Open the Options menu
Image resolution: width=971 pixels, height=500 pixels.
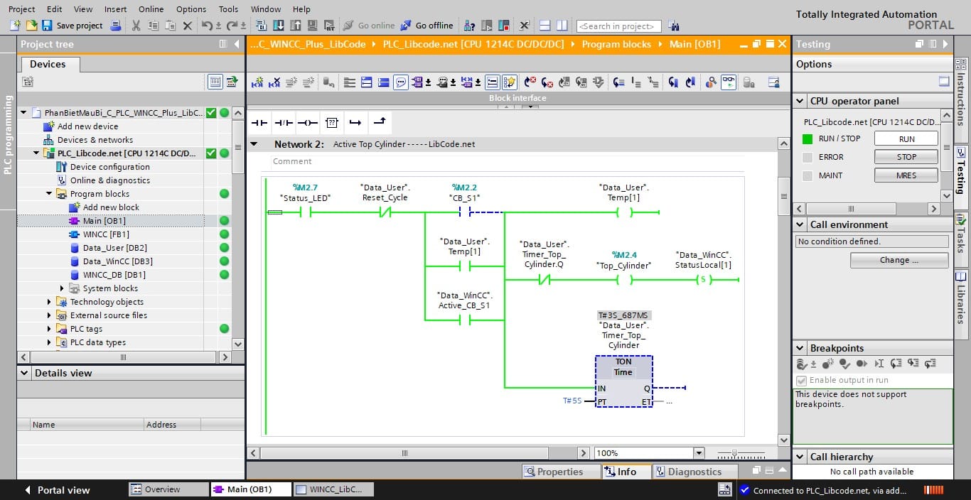[x=191, y=9]
